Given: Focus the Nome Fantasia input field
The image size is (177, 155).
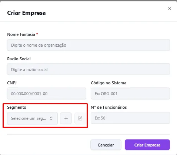Looking at the screenshot, I should point(88,45).
